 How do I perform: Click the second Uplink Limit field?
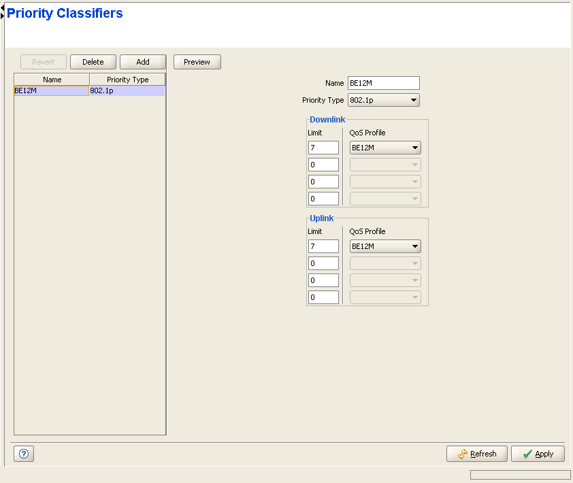[x=323, y=263]
